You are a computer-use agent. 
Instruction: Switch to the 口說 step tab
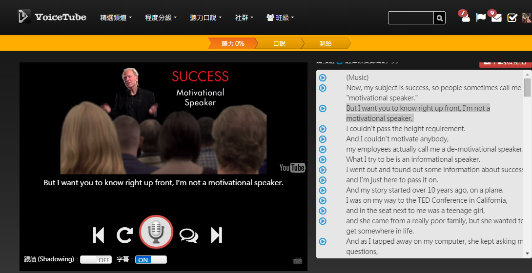tap(279, 43)
